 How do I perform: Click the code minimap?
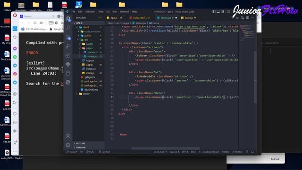pyautogui.click(x=247, y=33)
